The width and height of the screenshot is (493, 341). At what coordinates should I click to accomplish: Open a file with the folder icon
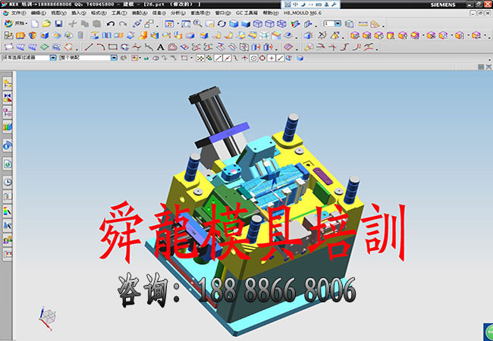[46, 24]
